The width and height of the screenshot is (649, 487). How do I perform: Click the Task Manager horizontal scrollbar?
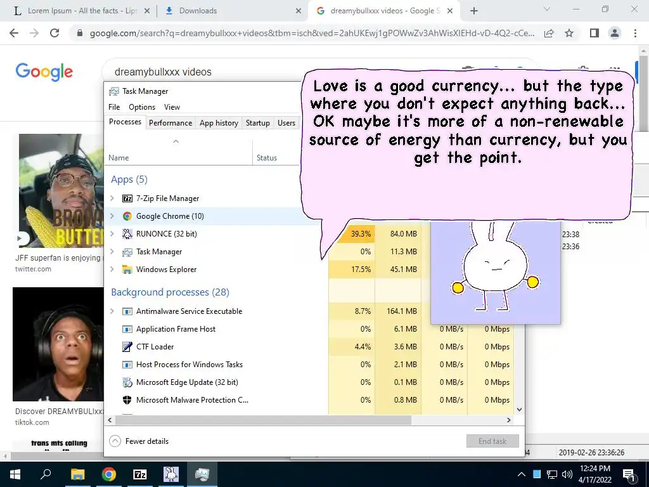(x=263, y=420)
